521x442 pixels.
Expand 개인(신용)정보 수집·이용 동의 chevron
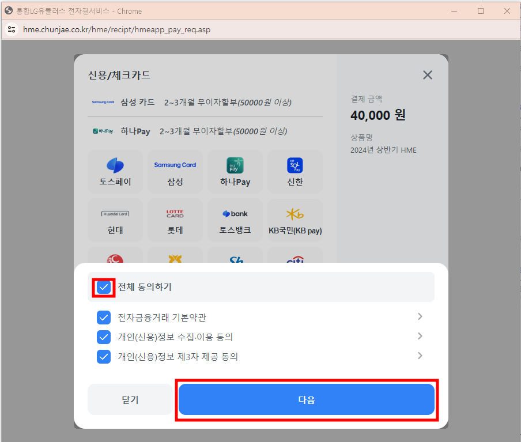[x=420, y=336]
